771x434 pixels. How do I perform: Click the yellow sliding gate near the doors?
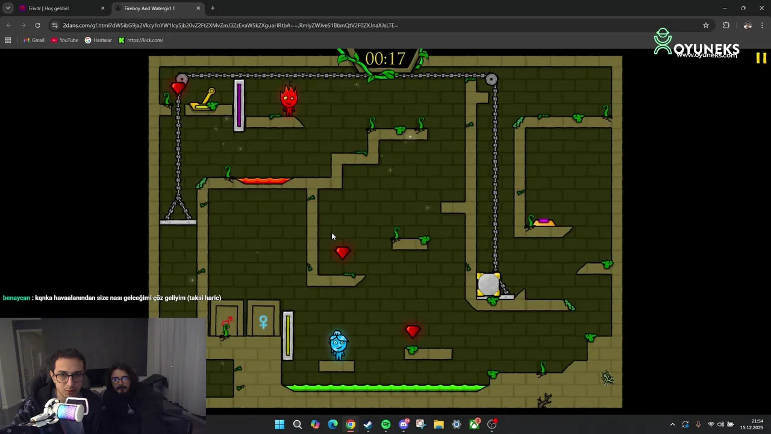pyautogui.click(x=288, y=336)
